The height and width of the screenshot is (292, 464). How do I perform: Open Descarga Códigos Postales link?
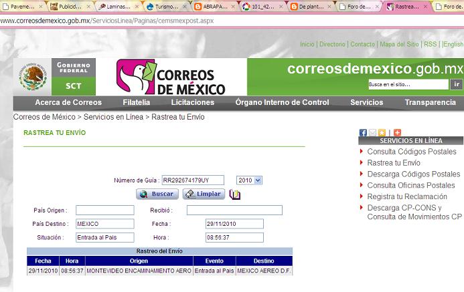414,174
